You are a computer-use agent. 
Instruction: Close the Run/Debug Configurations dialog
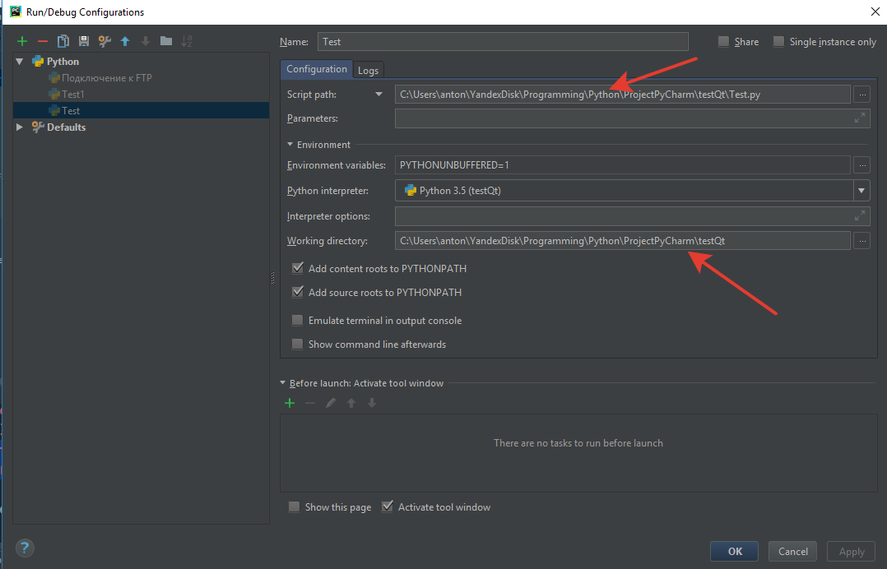[x=875, y=12]
